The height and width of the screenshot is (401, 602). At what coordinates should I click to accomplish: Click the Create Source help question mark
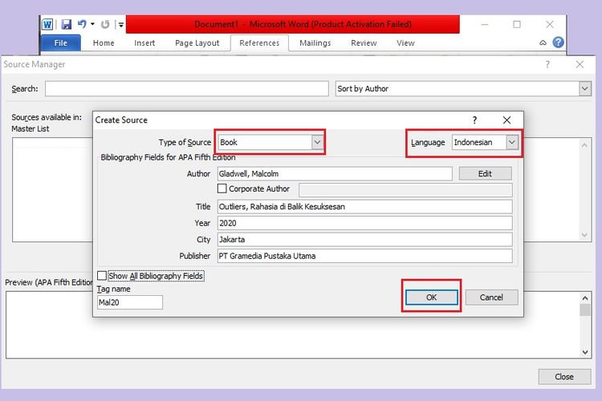475,120
